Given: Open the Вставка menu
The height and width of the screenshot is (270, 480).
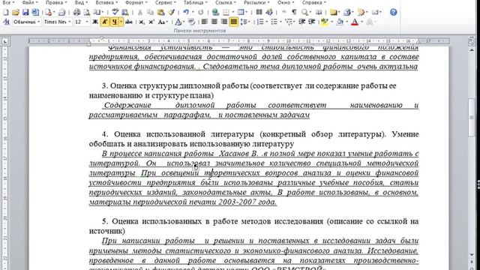Looking at the screenshot, I should coord(106,2).
